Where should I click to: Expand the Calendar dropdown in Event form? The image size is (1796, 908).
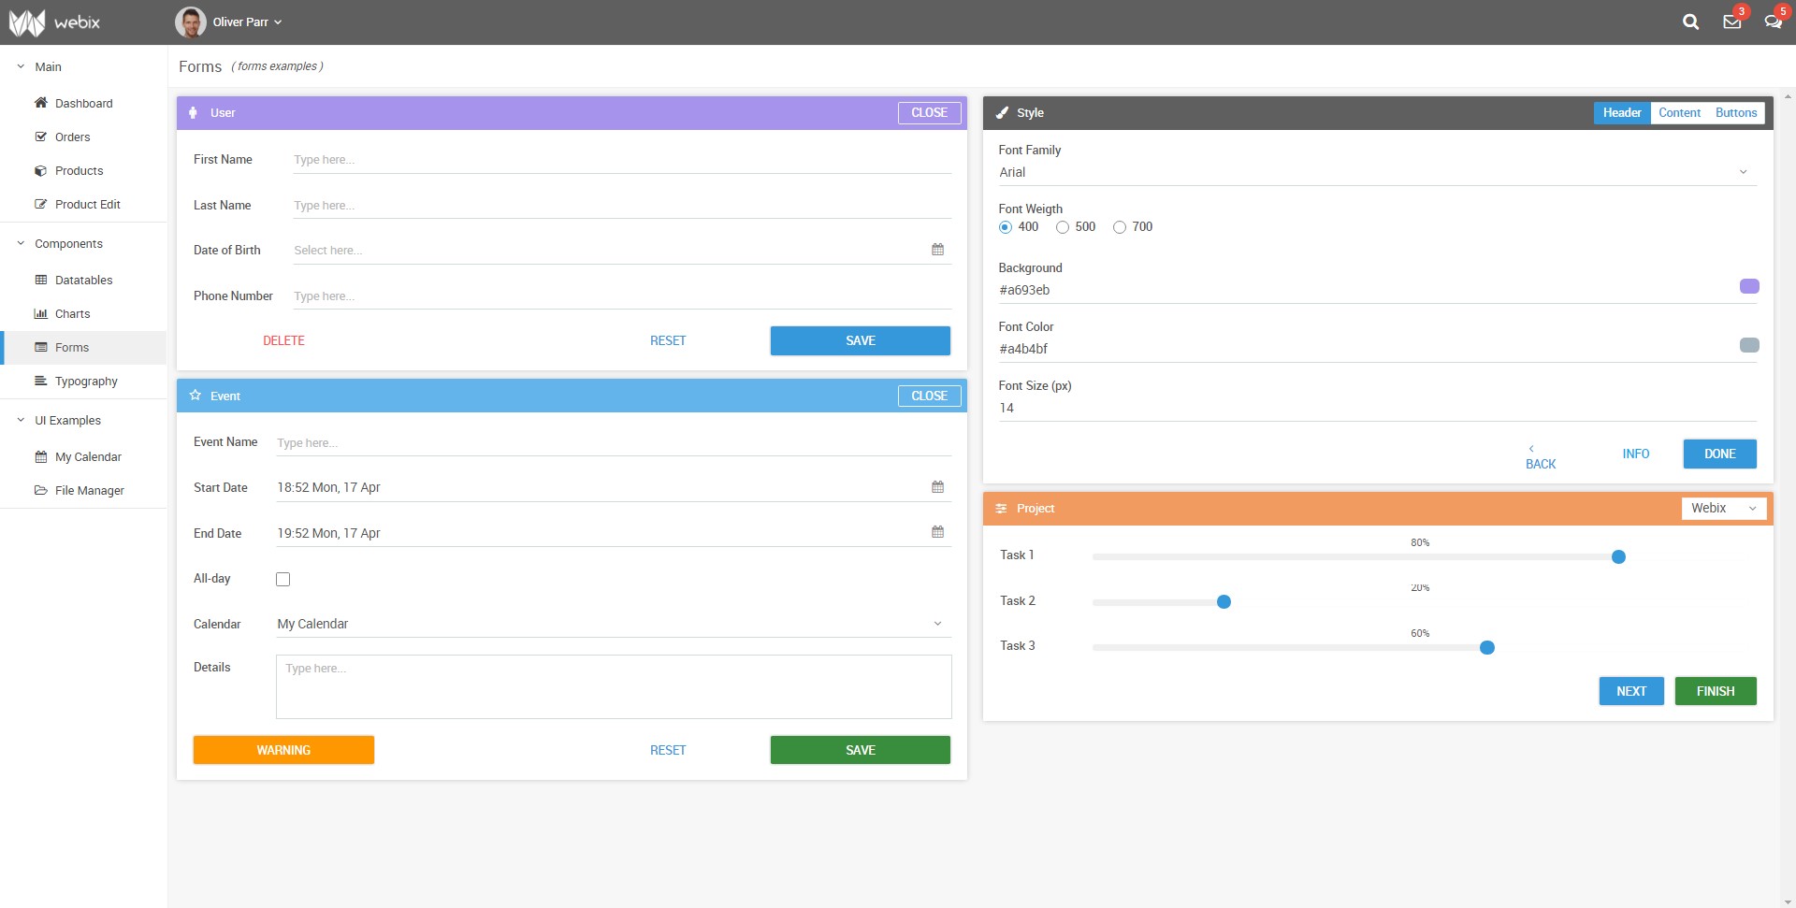(x=613, y=624)
